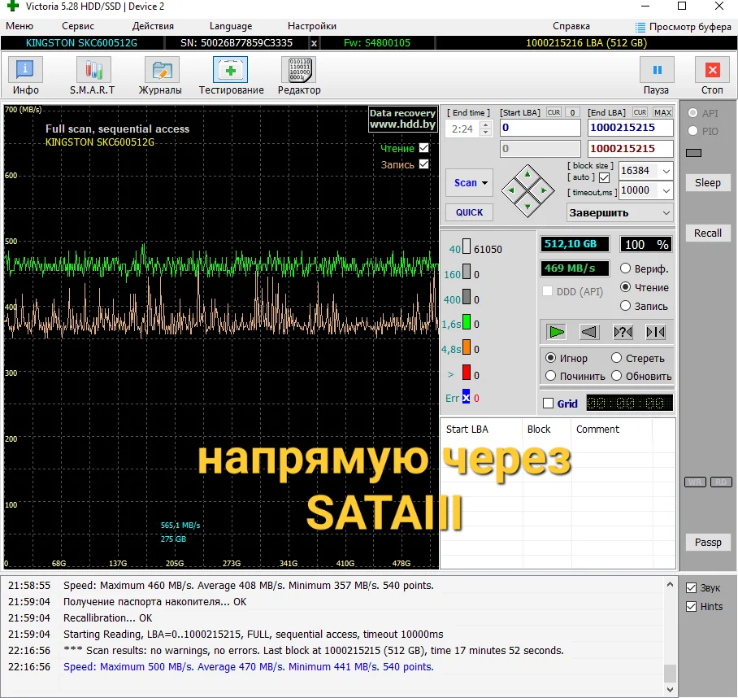Click the green 1,6s block color swatch
Screen dimensions: 738x698
tap(467, 321)
